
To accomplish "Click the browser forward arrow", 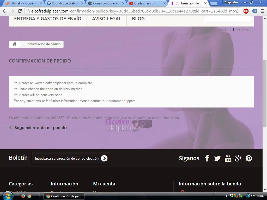I will pyautogui.click(x=12, y=11).
